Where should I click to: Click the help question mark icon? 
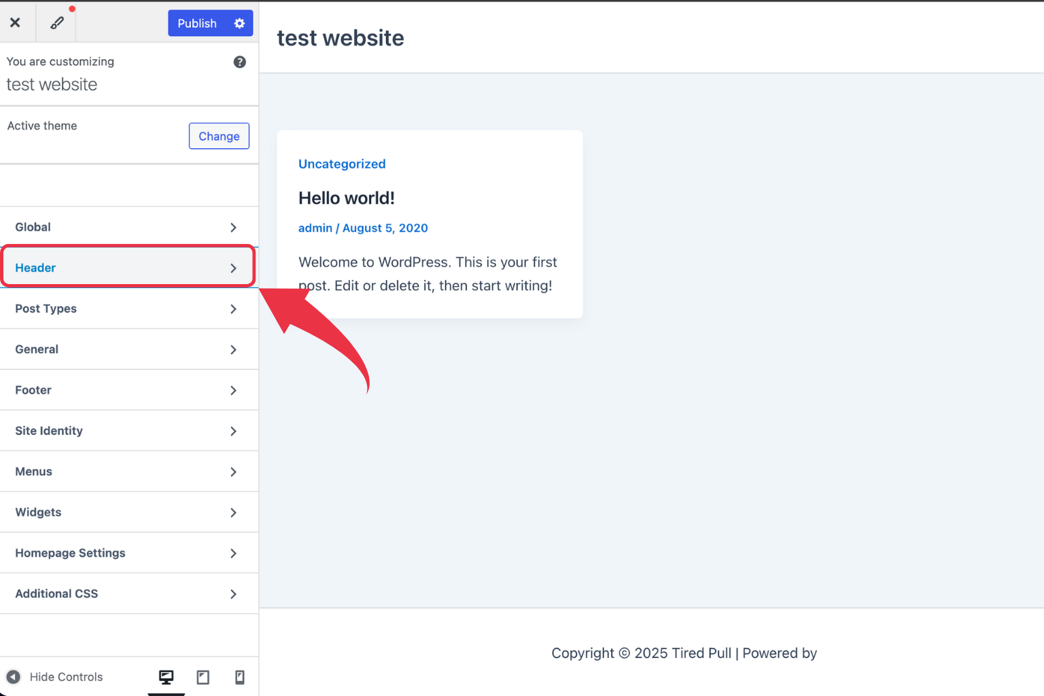coord(239,62)
